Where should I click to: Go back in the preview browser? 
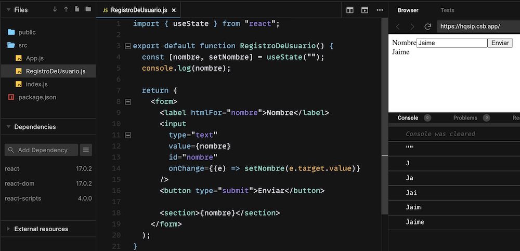click(x=398, y=27)
